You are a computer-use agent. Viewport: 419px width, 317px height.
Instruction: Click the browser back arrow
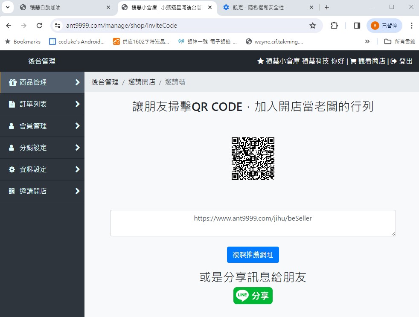pyautogui.click(x=9, y=26)
